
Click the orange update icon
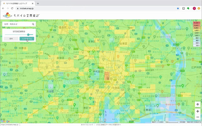point(199,8)
